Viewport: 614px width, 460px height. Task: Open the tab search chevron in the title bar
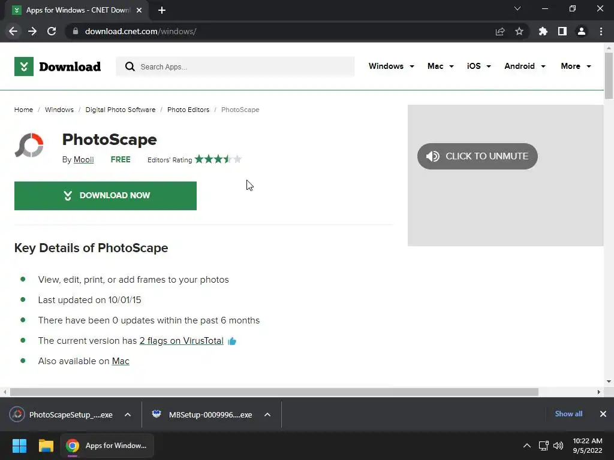point(517,8)
